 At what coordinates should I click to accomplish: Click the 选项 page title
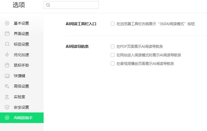pos(19,5)
